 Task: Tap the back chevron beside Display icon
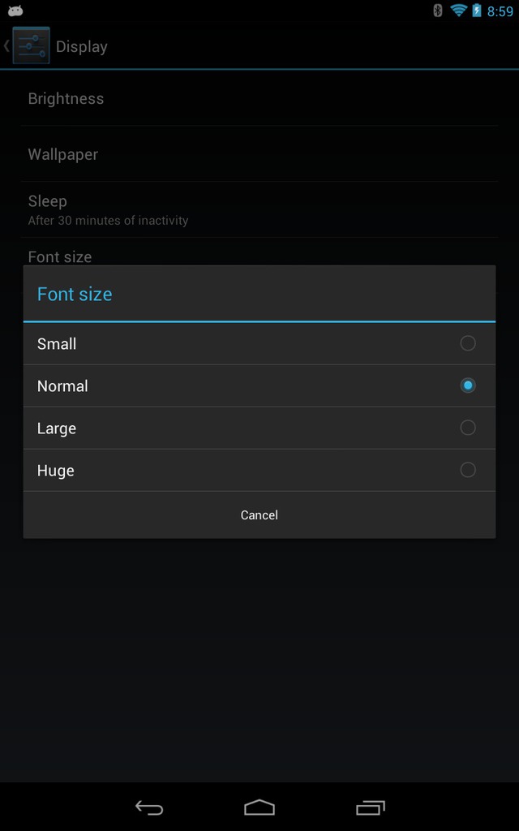(6, 45)
